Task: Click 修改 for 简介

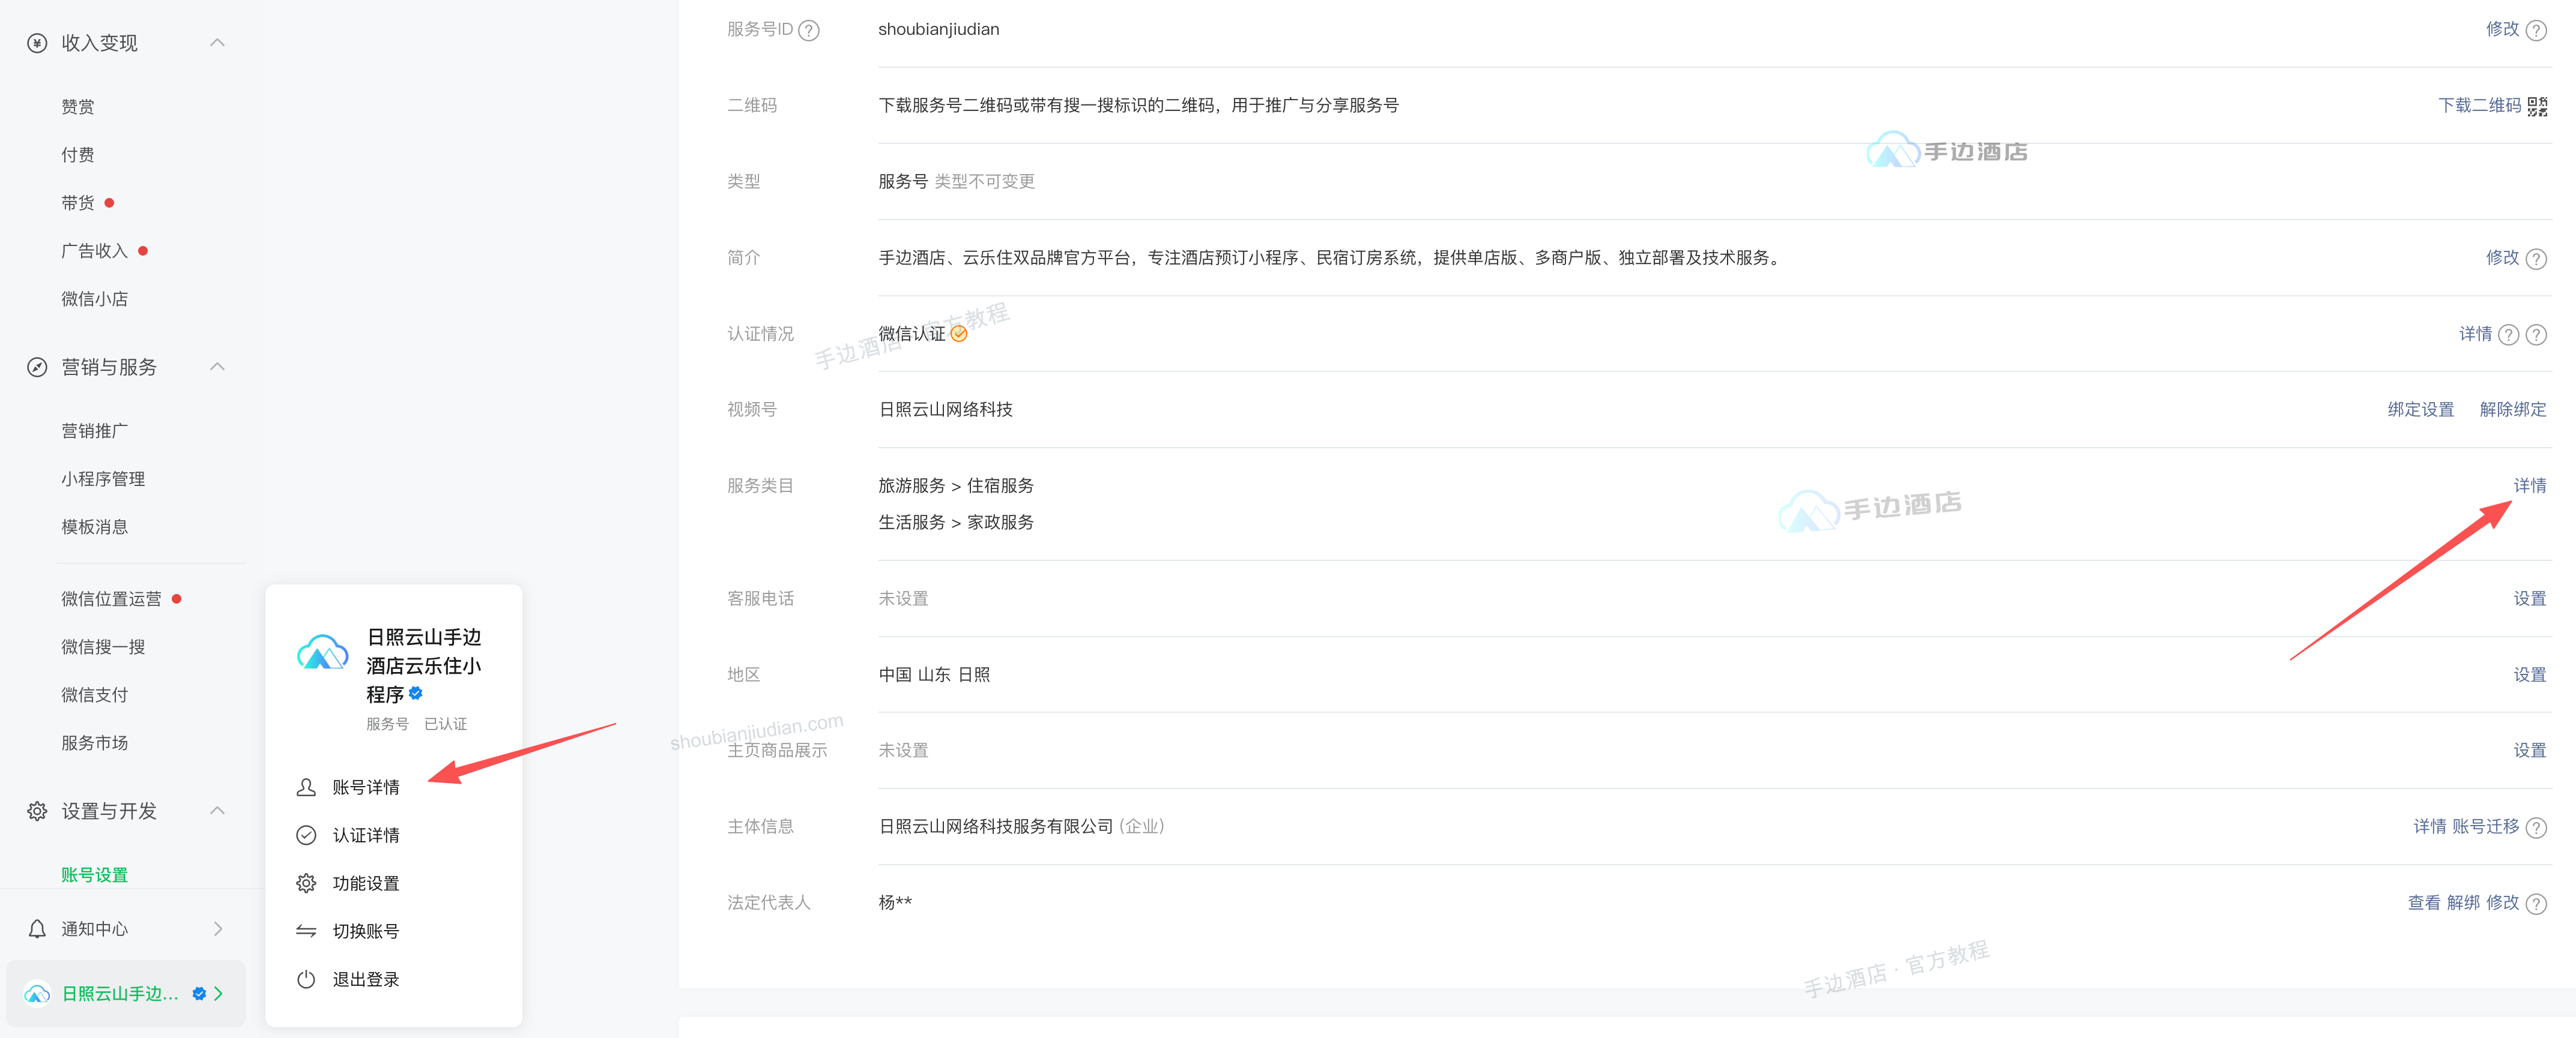Action: 2502,258
